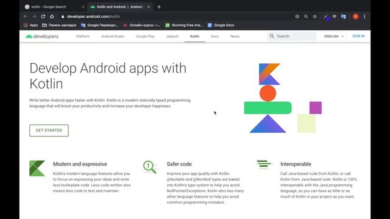Click the circular icon left of zoom
This screenshot has height=219, width=390.
297,16
